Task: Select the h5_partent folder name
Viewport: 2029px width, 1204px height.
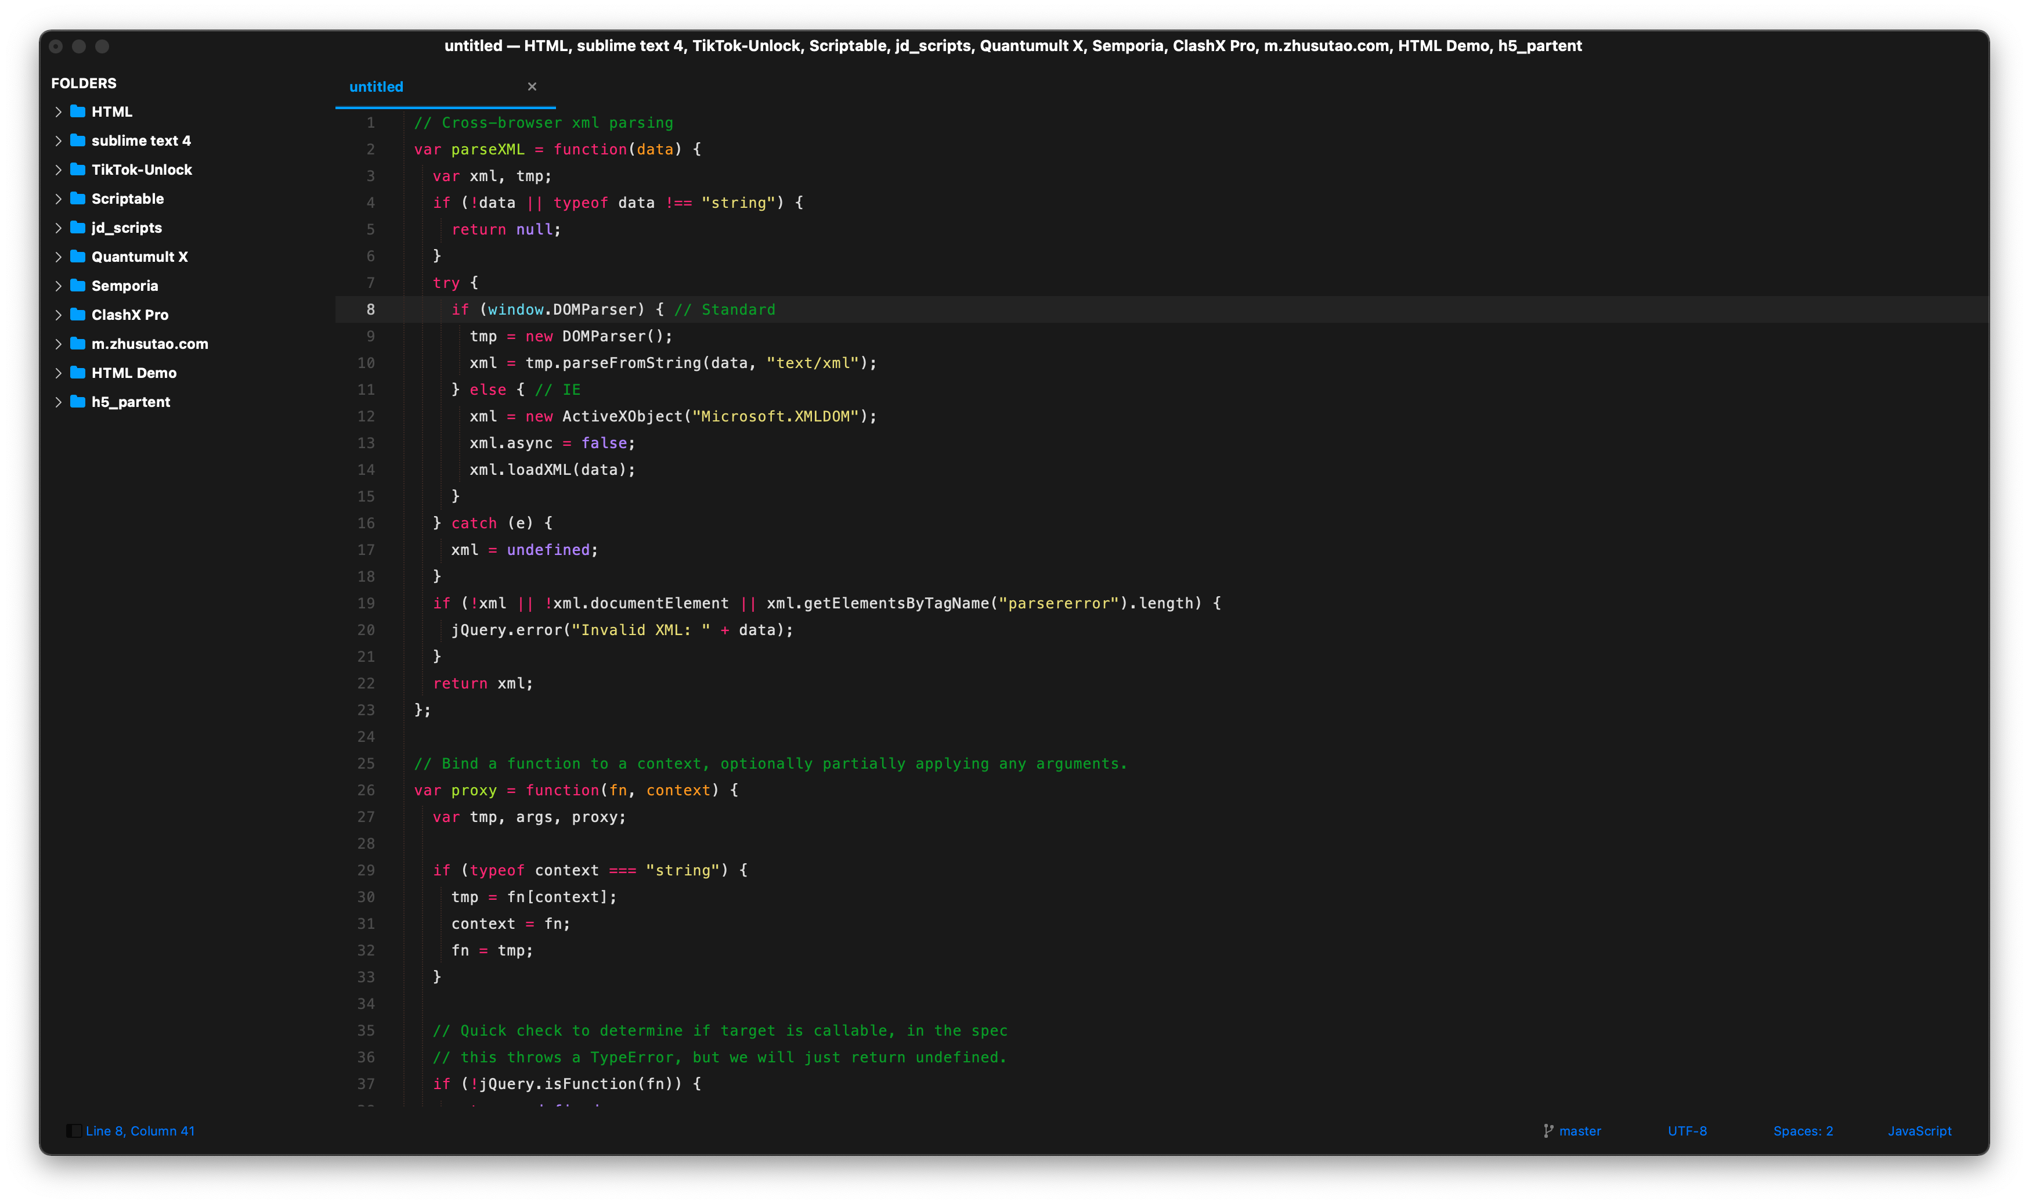Action: click(131, 402)
